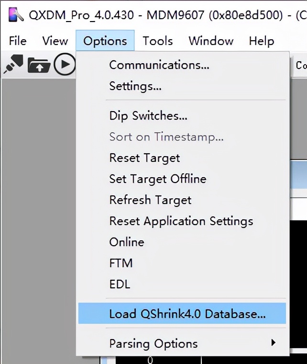Open the Window menu
The image size is (307, 364).
pos(211,41)
